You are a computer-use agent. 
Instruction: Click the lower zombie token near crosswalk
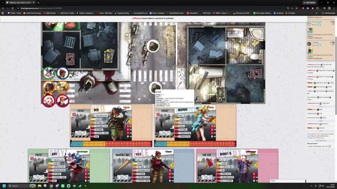click(155, 88)
